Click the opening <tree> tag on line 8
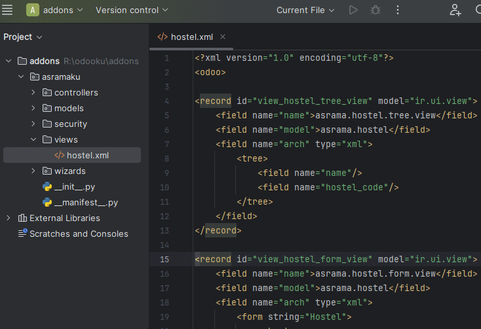 coord(252,158)
